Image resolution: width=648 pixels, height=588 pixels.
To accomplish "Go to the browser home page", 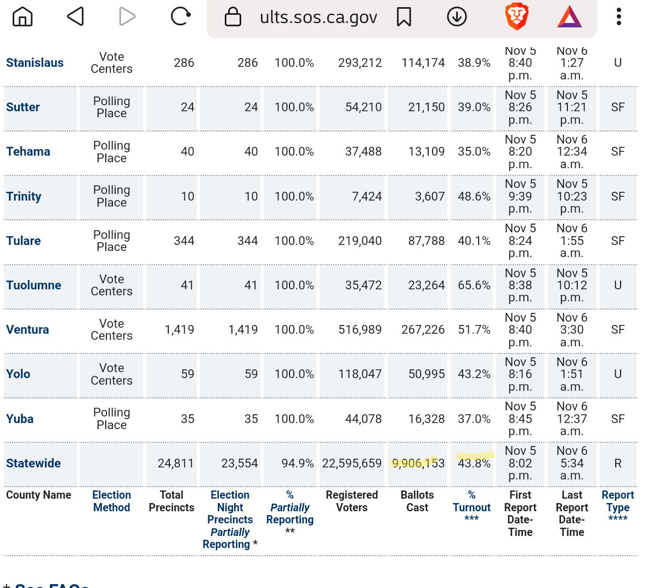I will (x=22, y=17).
